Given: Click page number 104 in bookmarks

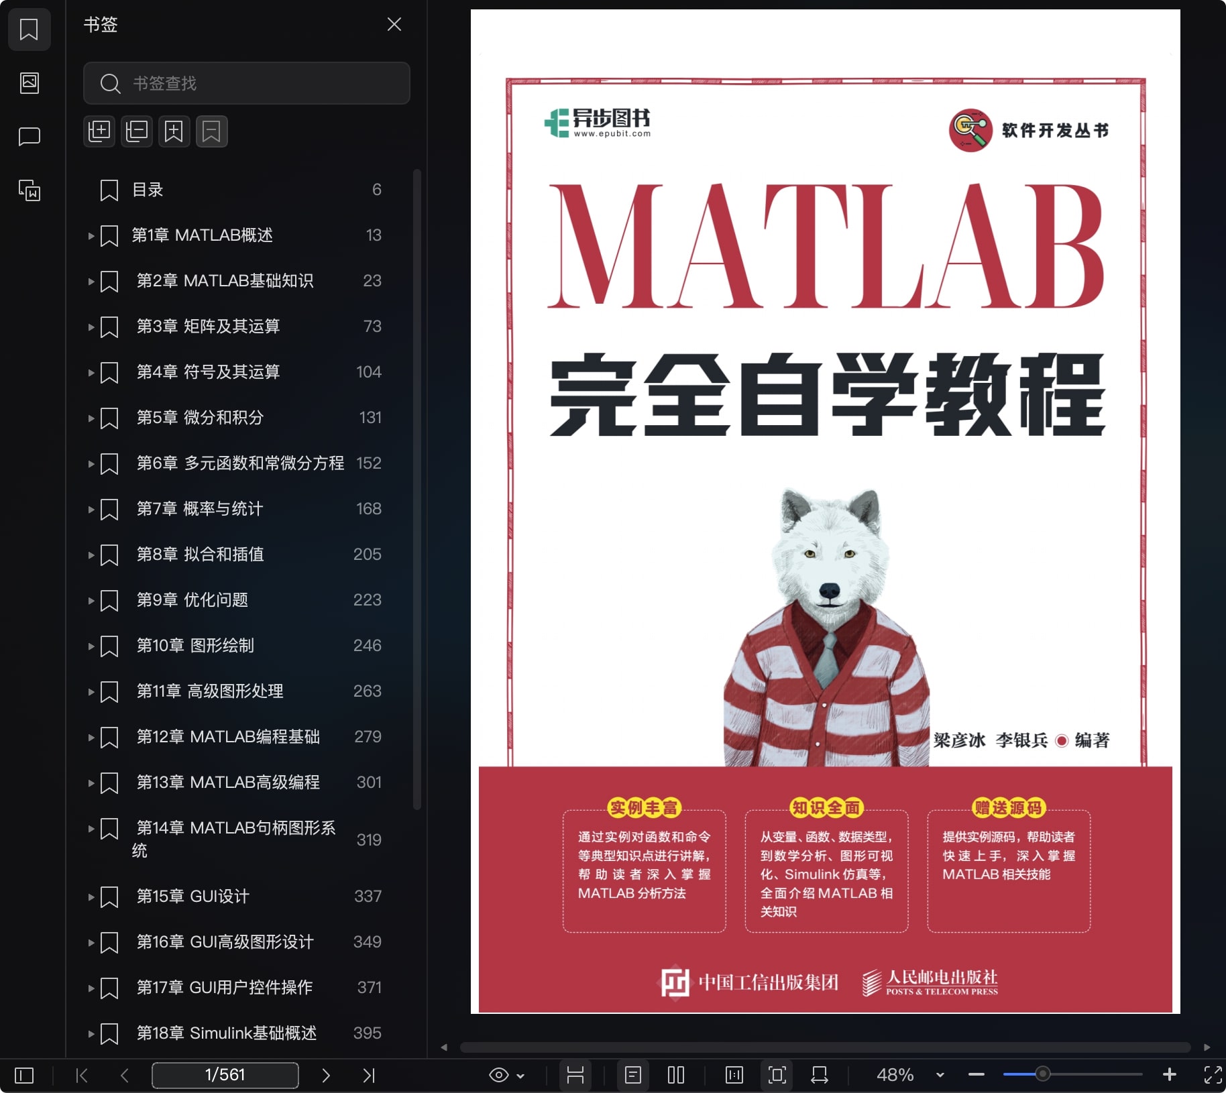Looking at the screenshot, I should click(368, 372).
